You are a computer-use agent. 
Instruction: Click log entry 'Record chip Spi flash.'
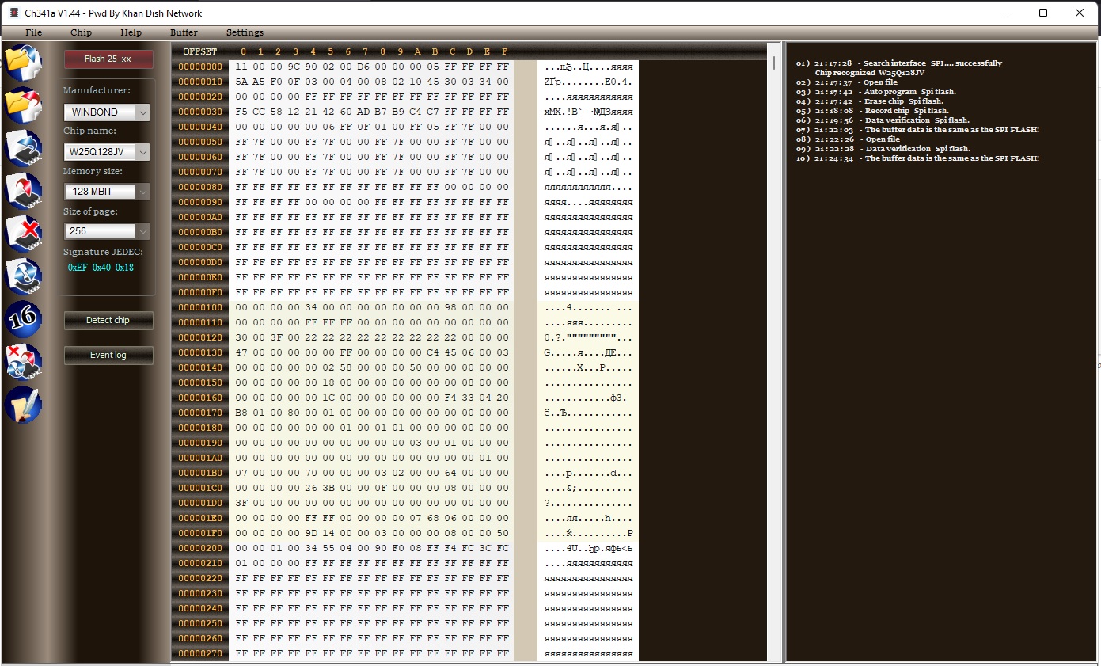(x=872, y=111)
